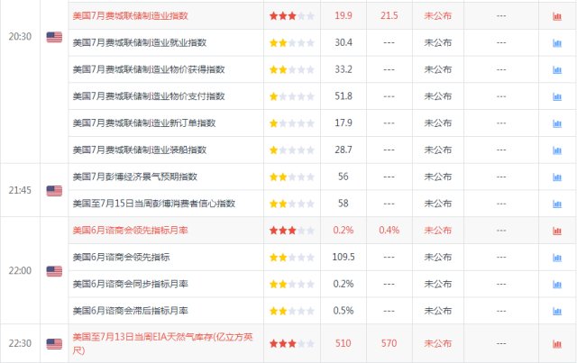Open 美国7月费城联储制造业就业指数 link
This screenshot has width=577, height=363.
[140, 42]
